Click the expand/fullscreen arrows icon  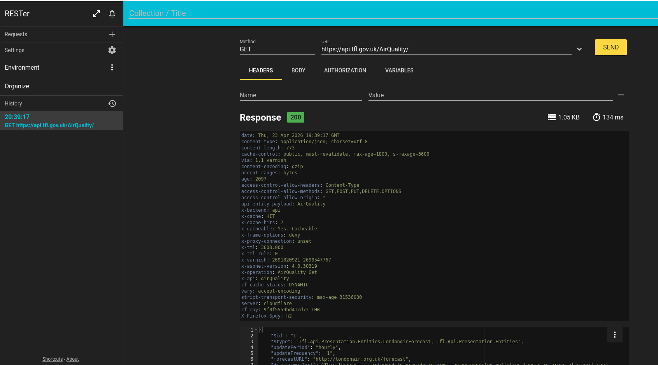pos(97,14)
